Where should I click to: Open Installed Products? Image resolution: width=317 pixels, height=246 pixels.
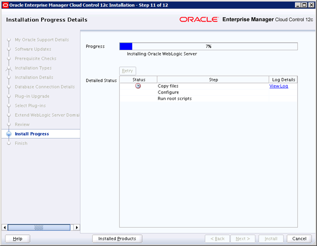pos(117,239)
